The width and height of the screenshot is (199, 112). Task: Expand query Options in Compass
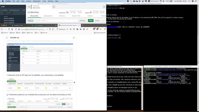click(82, 21)
